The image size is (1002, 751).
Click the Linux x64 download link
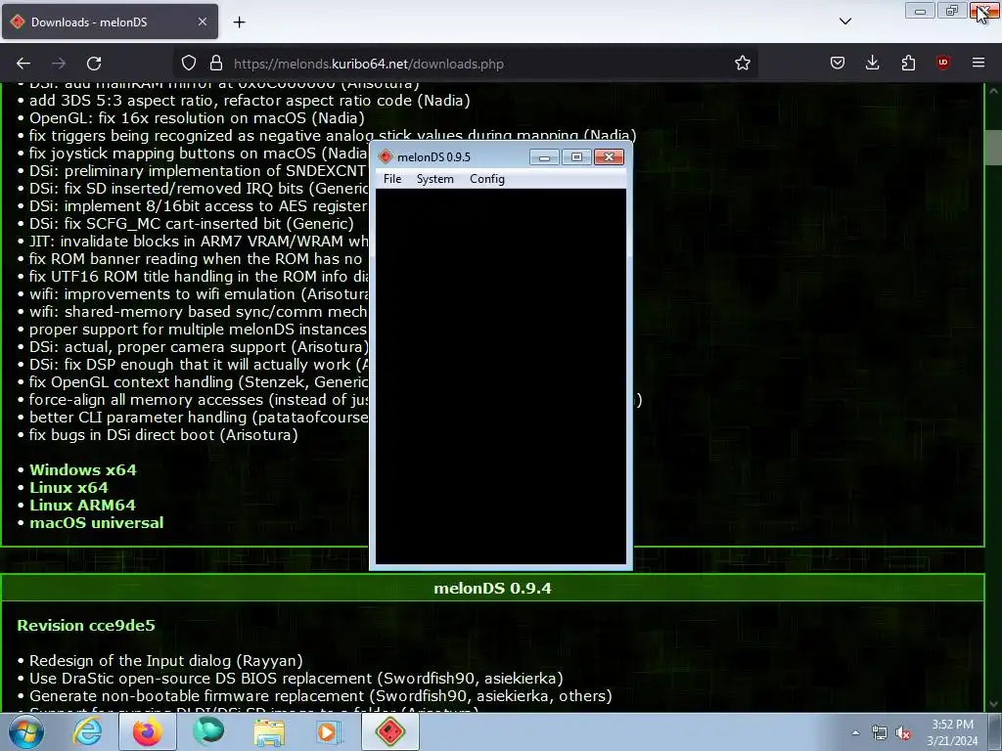tap(69, 488)
